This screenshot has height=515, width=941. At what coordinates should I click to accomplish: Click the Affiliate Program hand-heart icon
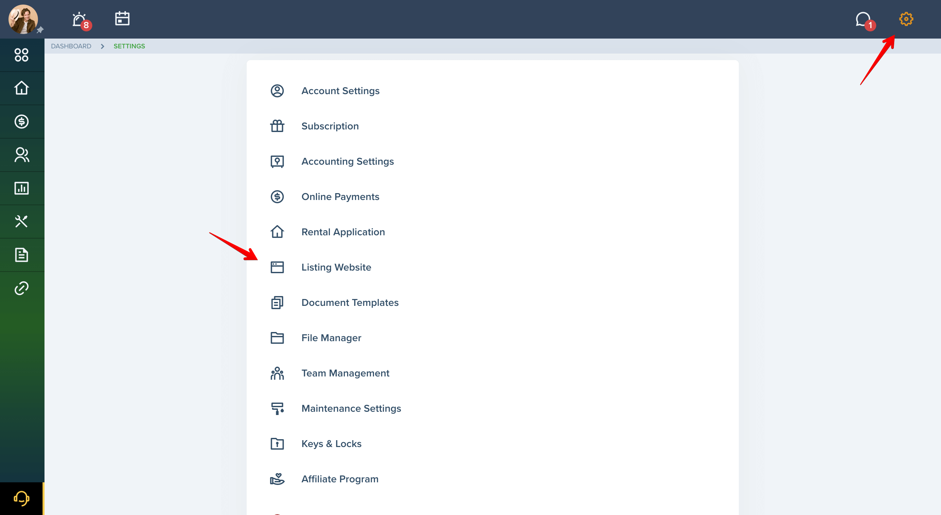(277, 479)
